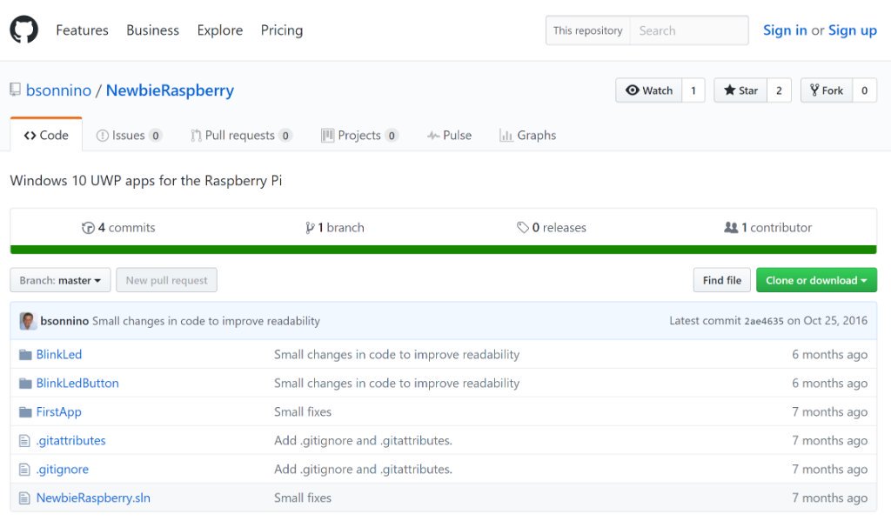
Task: Click the branch icon next to 1 branch
Action: click(x=310, y=228)
